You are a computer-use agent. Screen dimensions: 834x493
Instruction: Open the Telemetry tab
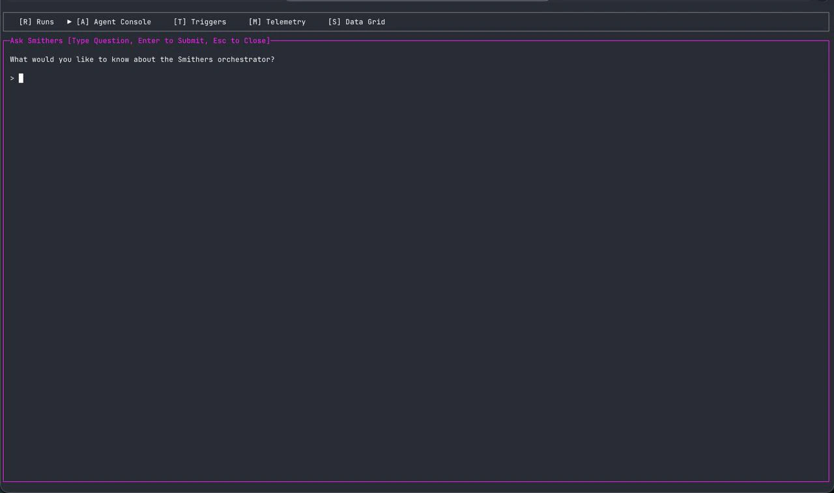pyautogui.click(x=277, y=22)
